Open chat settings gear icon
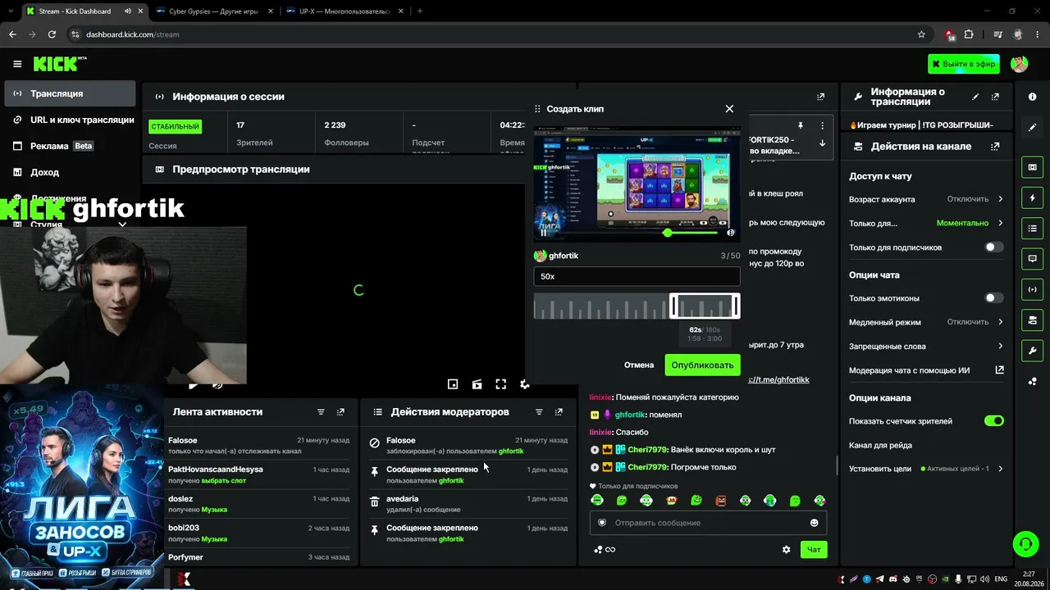1050x590 pixels. point(786,550)
